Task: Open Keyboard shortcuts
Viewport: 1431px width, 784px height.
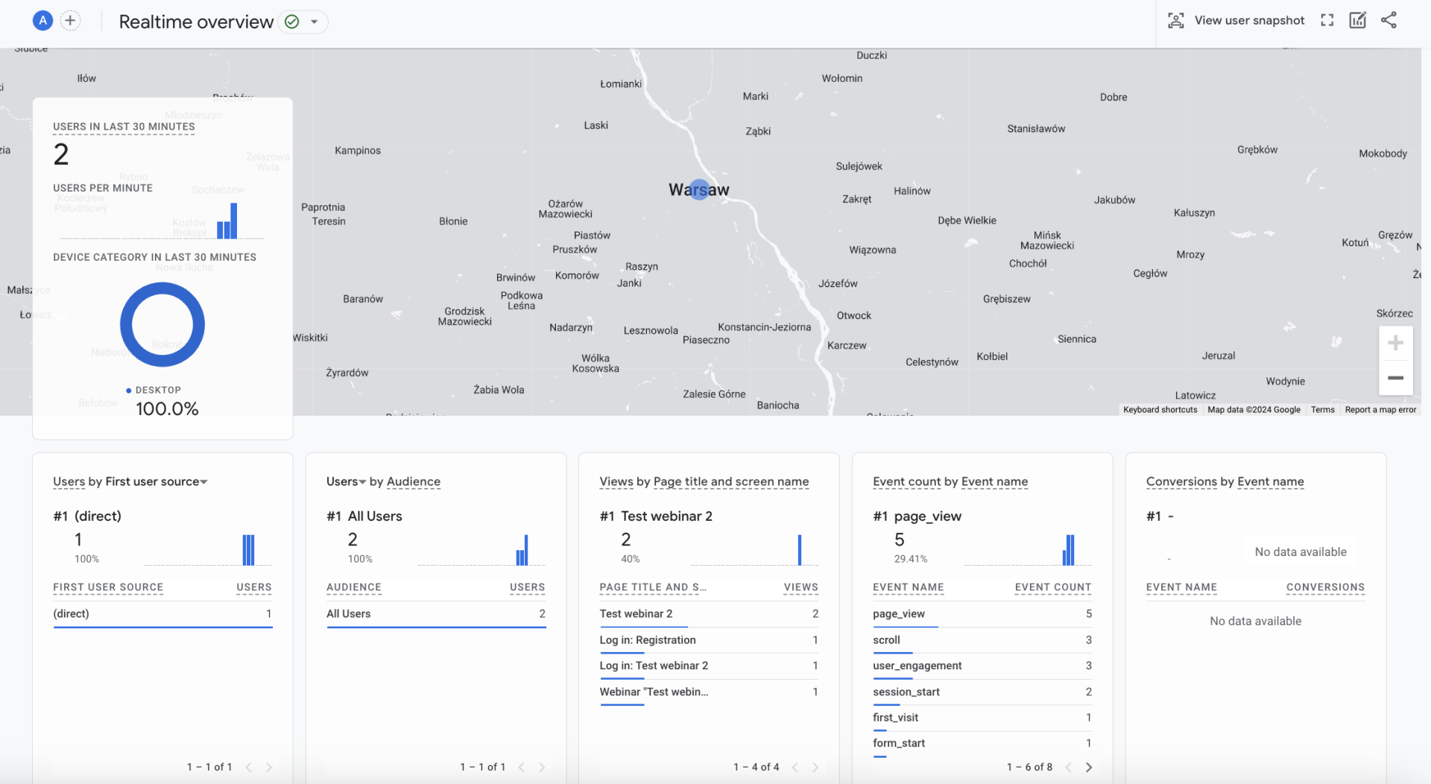Action: [1160, 409]
